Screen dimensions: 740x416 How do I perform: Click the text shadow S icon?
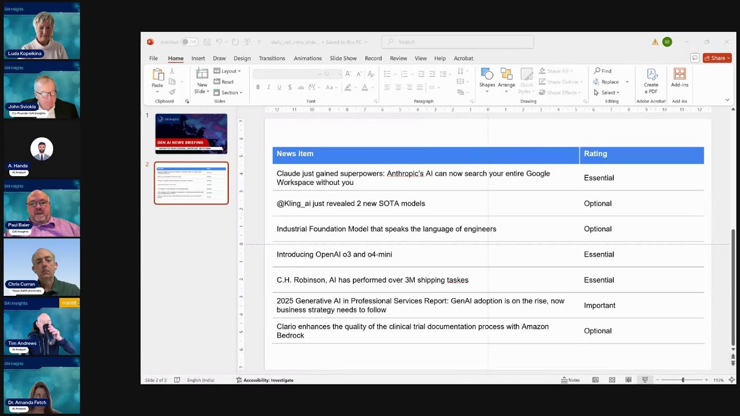290,87
